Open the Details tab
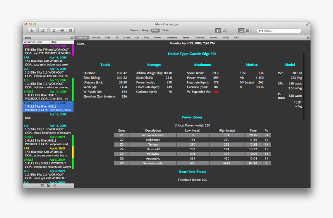This screenshot has height=218, width=333. [x=96, y=38]
